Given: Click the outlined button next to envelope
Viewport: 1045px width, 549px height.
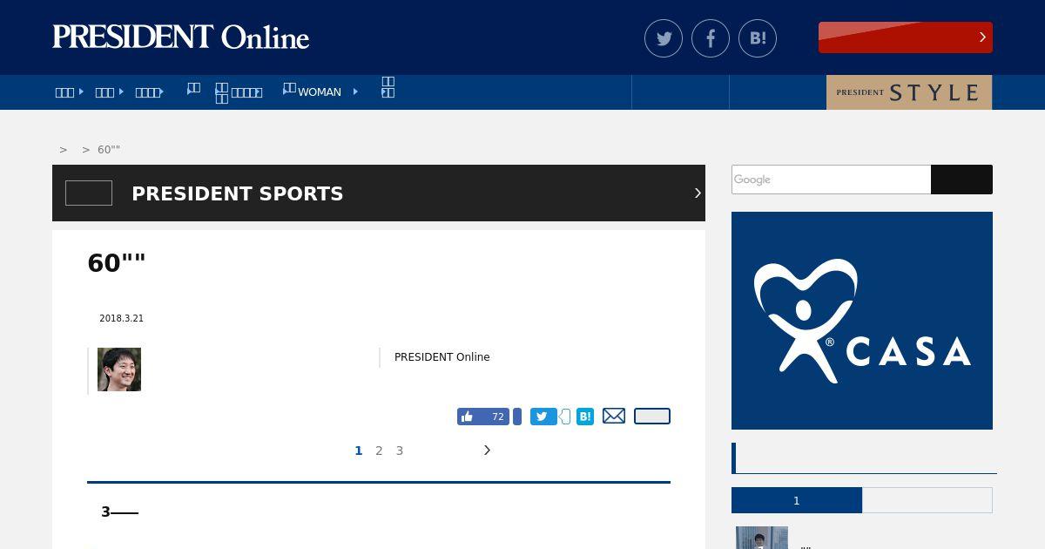Looking at the screenshot, I should pyautogui.click(x=652, y=416).
